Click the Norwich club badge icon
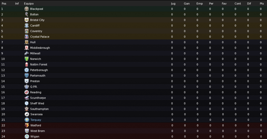Image resolution: width=267 pixels, height=139 pixels. pos(27,59)
